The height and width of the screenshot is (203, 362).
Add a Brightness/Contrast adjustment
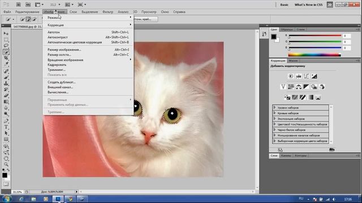pyautogui.click(x=291, y=76)
